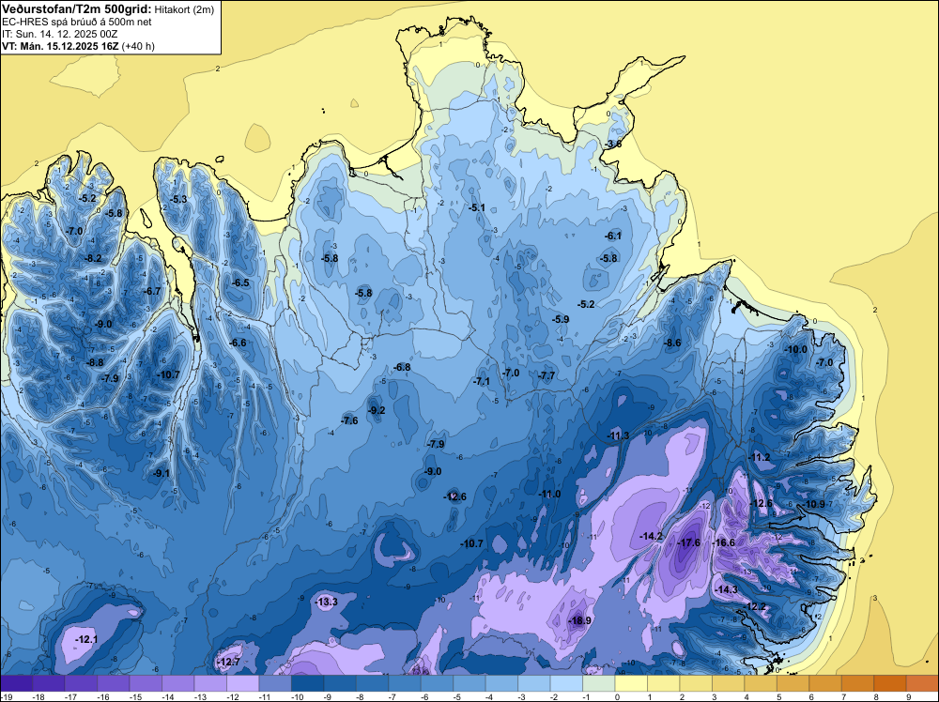This screenshot has width=939, height=702.
Task: Click the -11.2 temperature label
Action: point(760,457)
